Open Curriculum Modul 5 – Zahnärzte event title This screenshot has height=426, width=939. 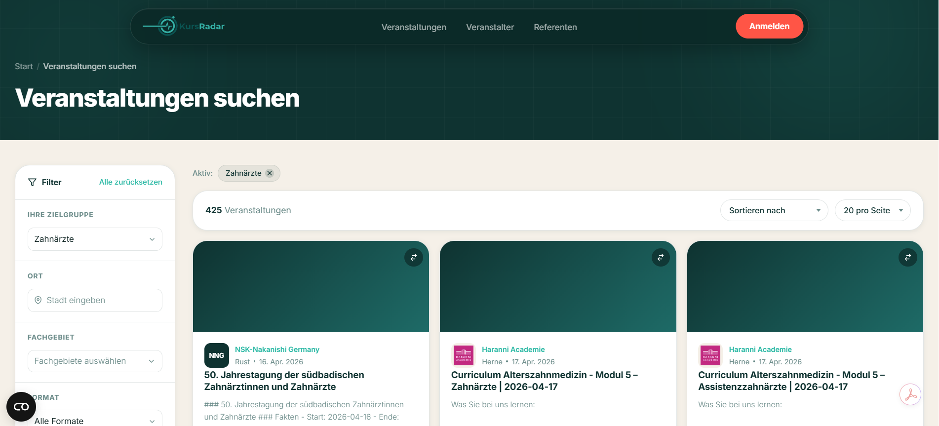pyautogui.click(x=545, y=381)
